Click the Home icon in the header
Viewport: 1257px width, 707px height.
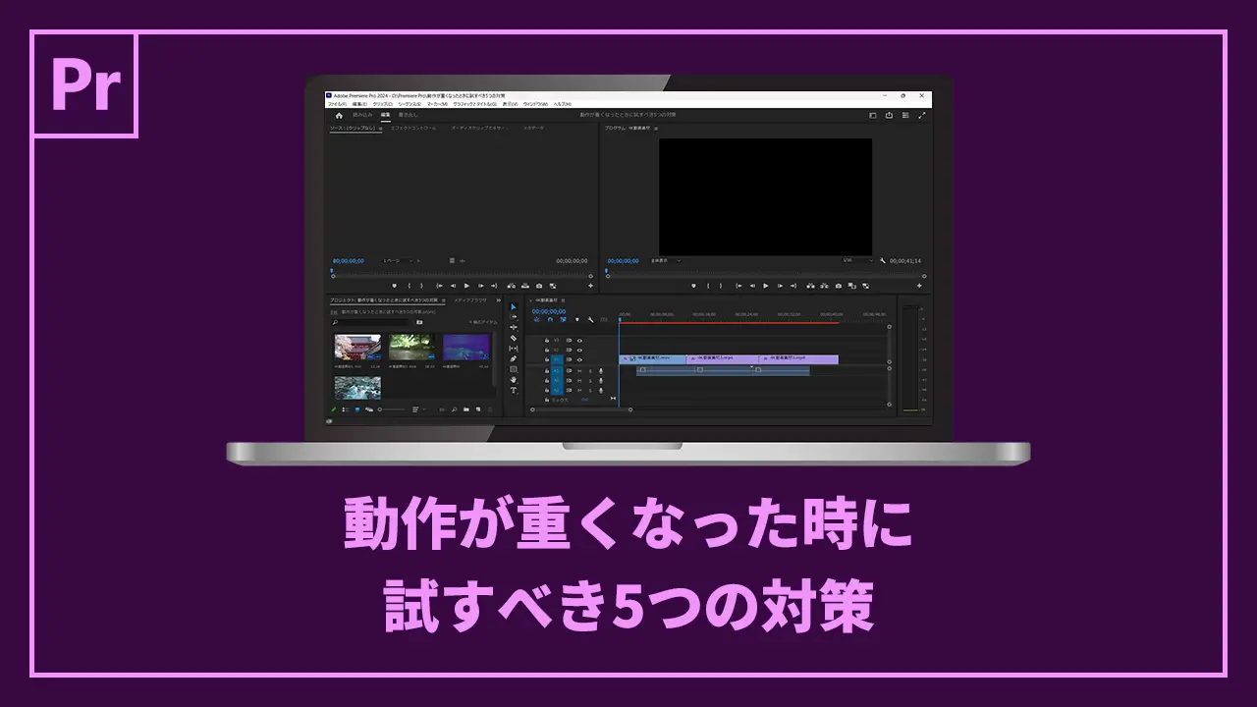339,115
